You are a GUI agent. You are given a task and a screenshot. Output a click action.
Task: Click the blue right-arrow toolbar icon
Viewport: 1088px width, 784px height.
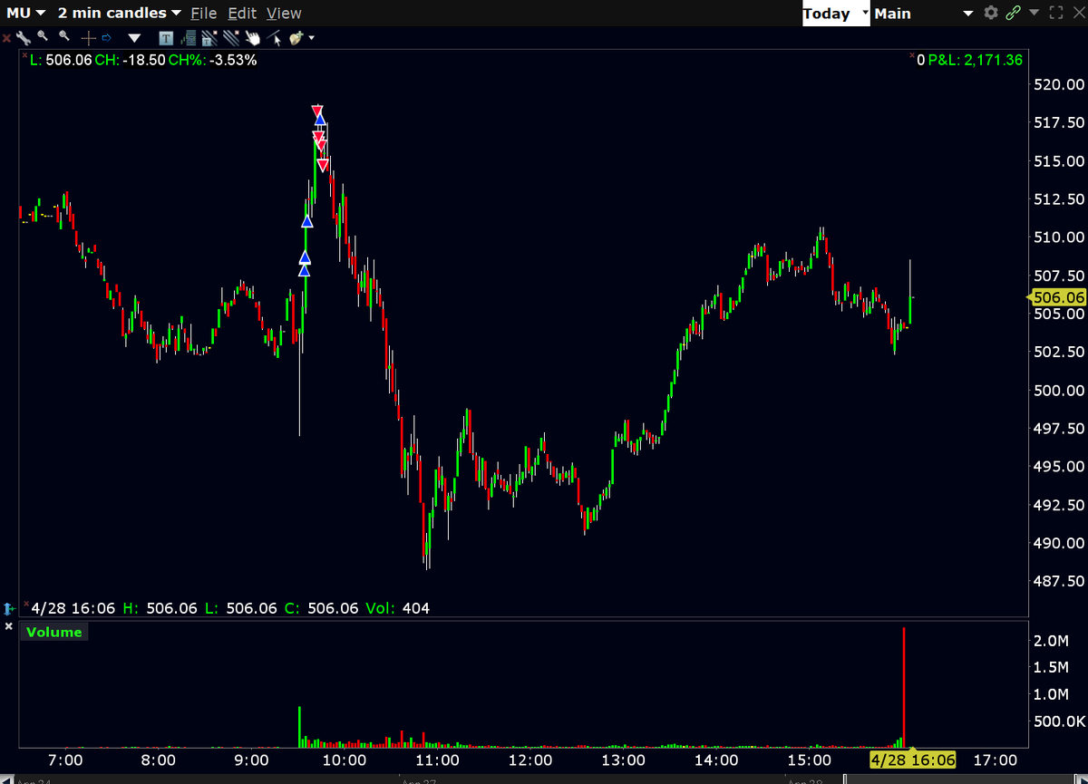tap(106, 38)
